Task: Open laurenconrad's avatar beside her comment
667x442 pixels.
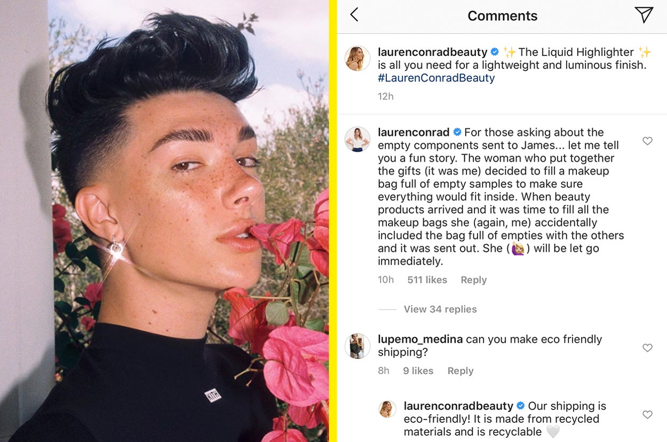Action: click(357, 139)
